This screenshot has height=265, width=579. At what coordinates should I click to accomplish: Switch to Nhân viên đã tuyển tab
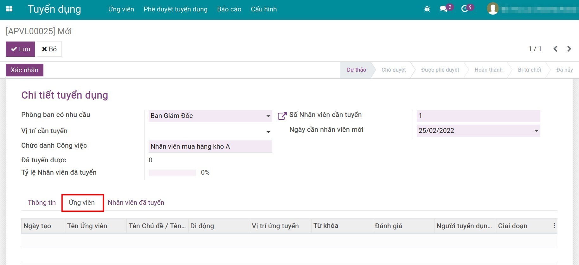coord(136,203)
